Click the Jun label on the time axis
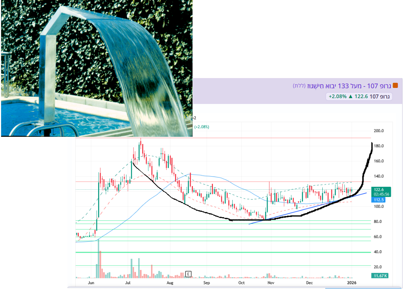404x290 pixels. 91,283
